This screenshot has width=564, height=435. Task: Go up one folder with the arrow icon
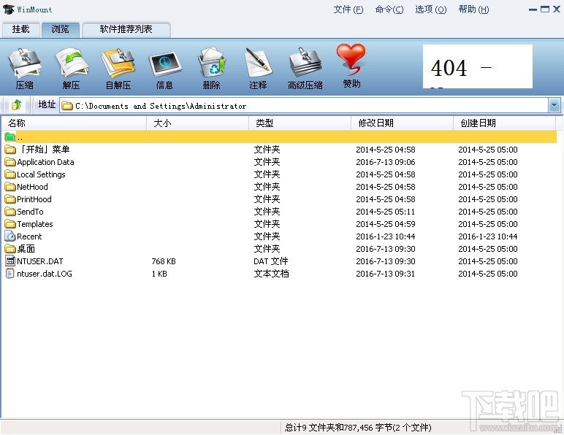pos(16,105)
